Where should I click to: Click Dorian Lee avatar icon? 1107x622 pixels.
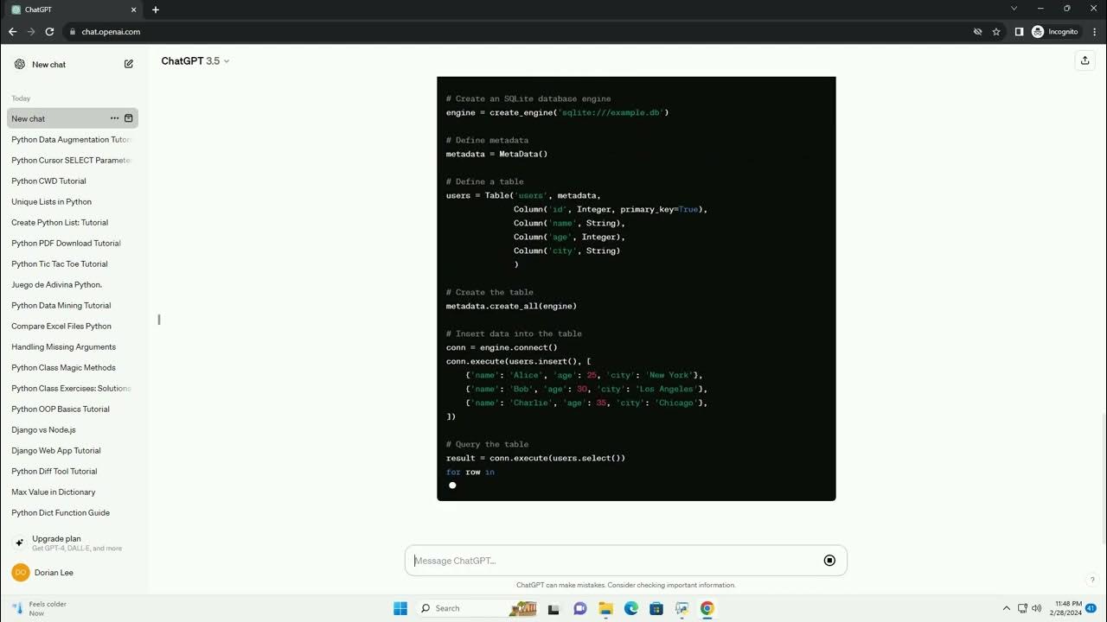(x=20, y=573)
